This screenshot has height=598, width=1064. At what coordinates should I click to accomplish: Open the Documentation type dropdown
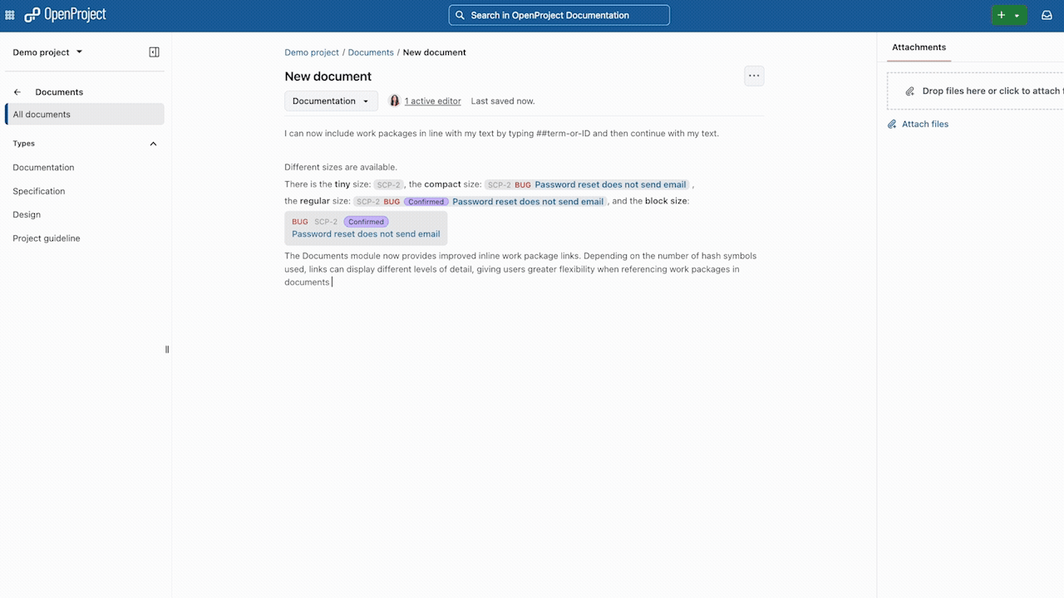click(331, 101)
